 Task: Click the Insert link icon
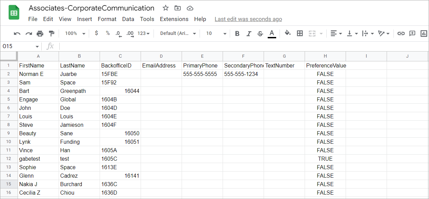tap(401, 34)
